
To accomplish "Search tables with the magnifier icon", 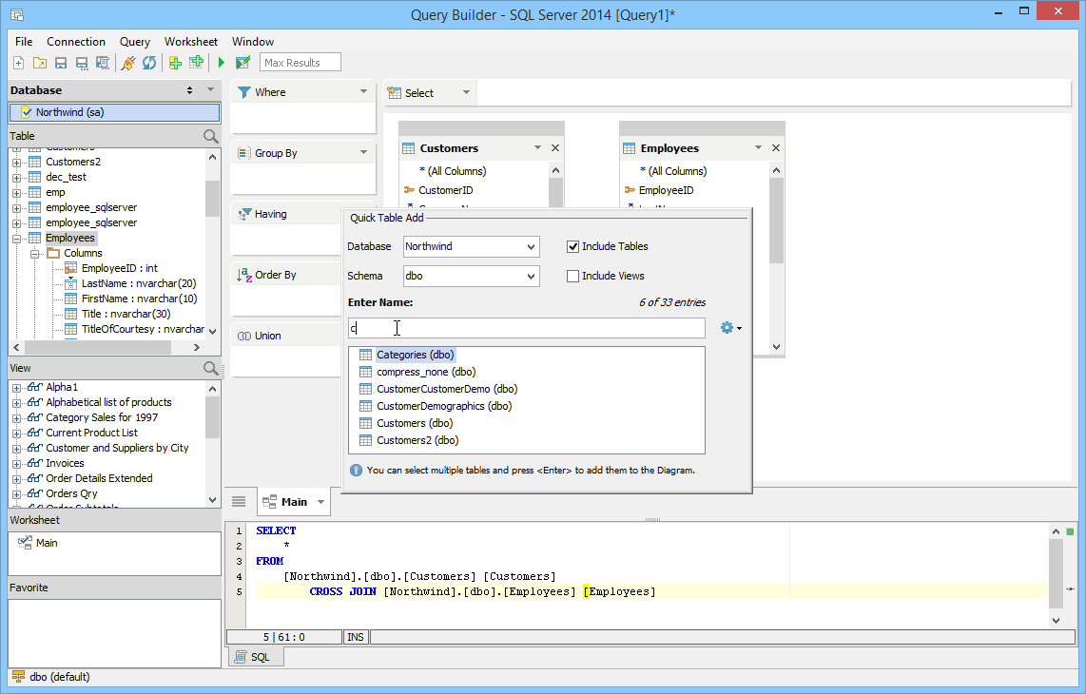I will tap(210, 137).
